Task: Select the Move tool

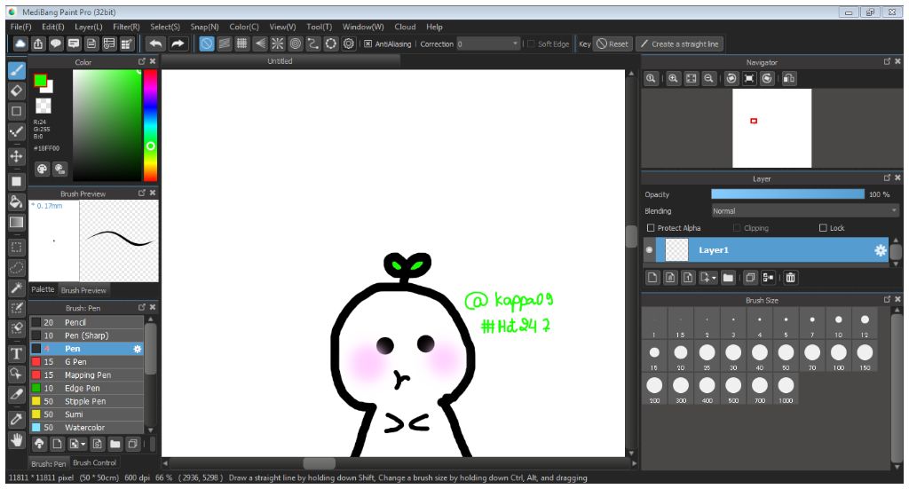Action: (16, 156)
